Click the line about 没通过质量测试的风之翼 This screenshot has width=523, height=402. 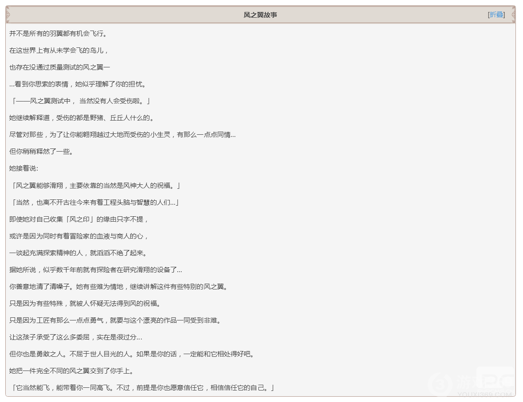pos(59,67)
